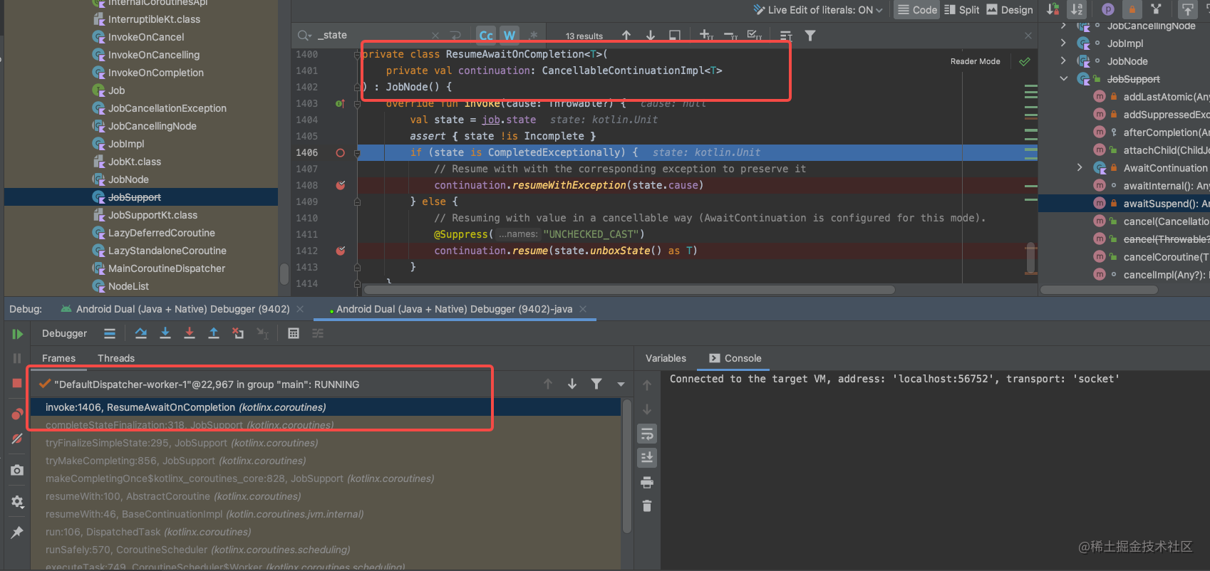
Task: Pin the debug tab with pin icon
Action: point(17,532)
